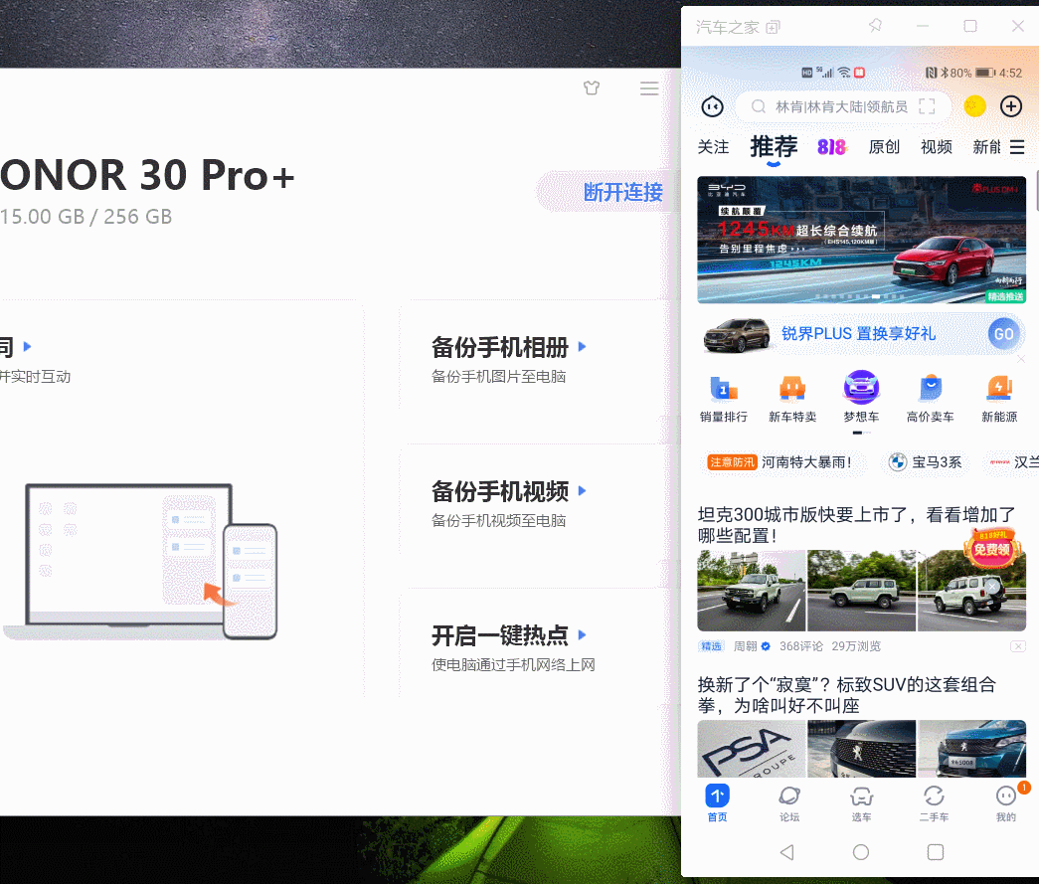
Task: Click the laptop-phone sync illustration
Action: tap(140, 562)
